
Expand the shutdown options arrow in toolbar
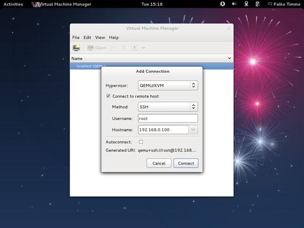tap(144, 47)
